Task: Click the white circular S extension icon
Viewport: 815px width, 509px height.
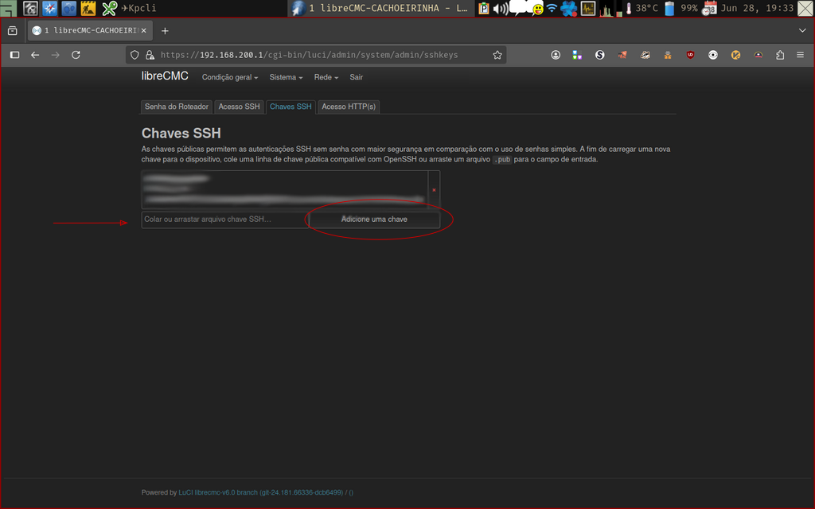Action: pyautogui.click(x=600, y=55)
